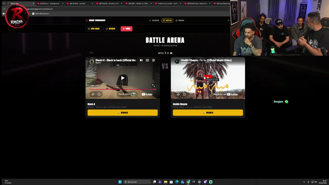
Task: Click the Black-H video progress bar
Action: [x=123, y=89]
